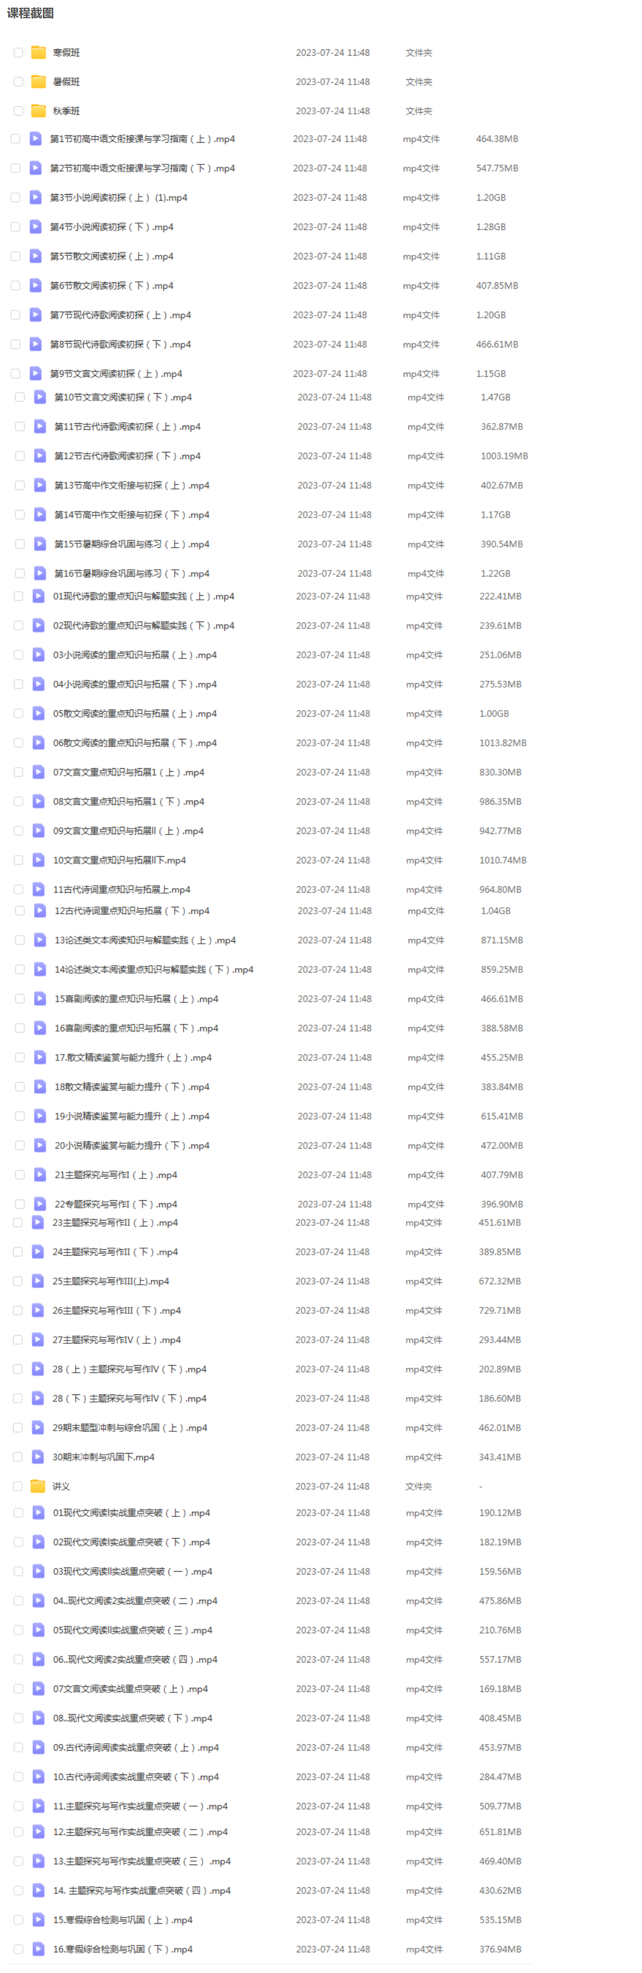Click the 秋季班 folder name
The image size is (642, 1973).
67,111
